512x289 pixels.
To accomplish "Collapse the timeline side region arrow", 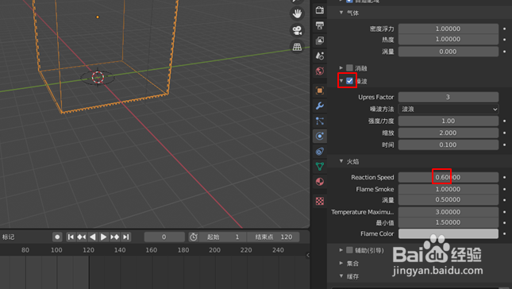I will pos(307,255).
